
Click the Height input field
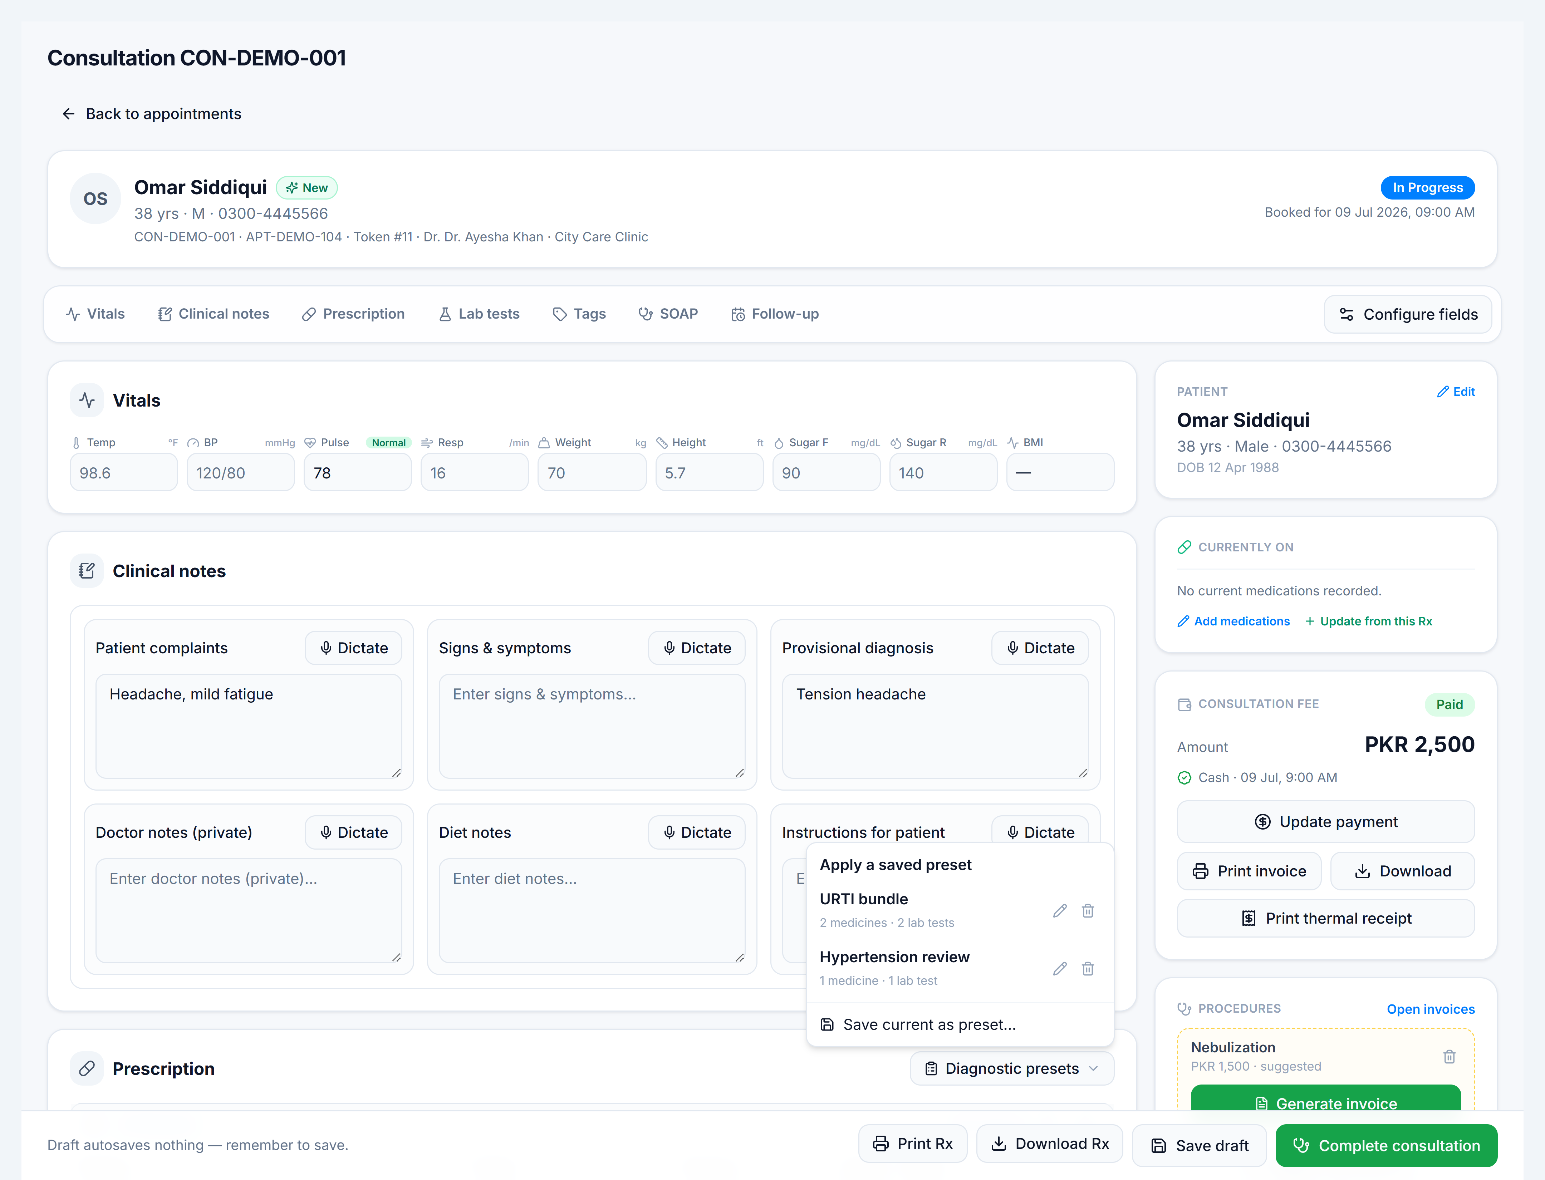710,472
